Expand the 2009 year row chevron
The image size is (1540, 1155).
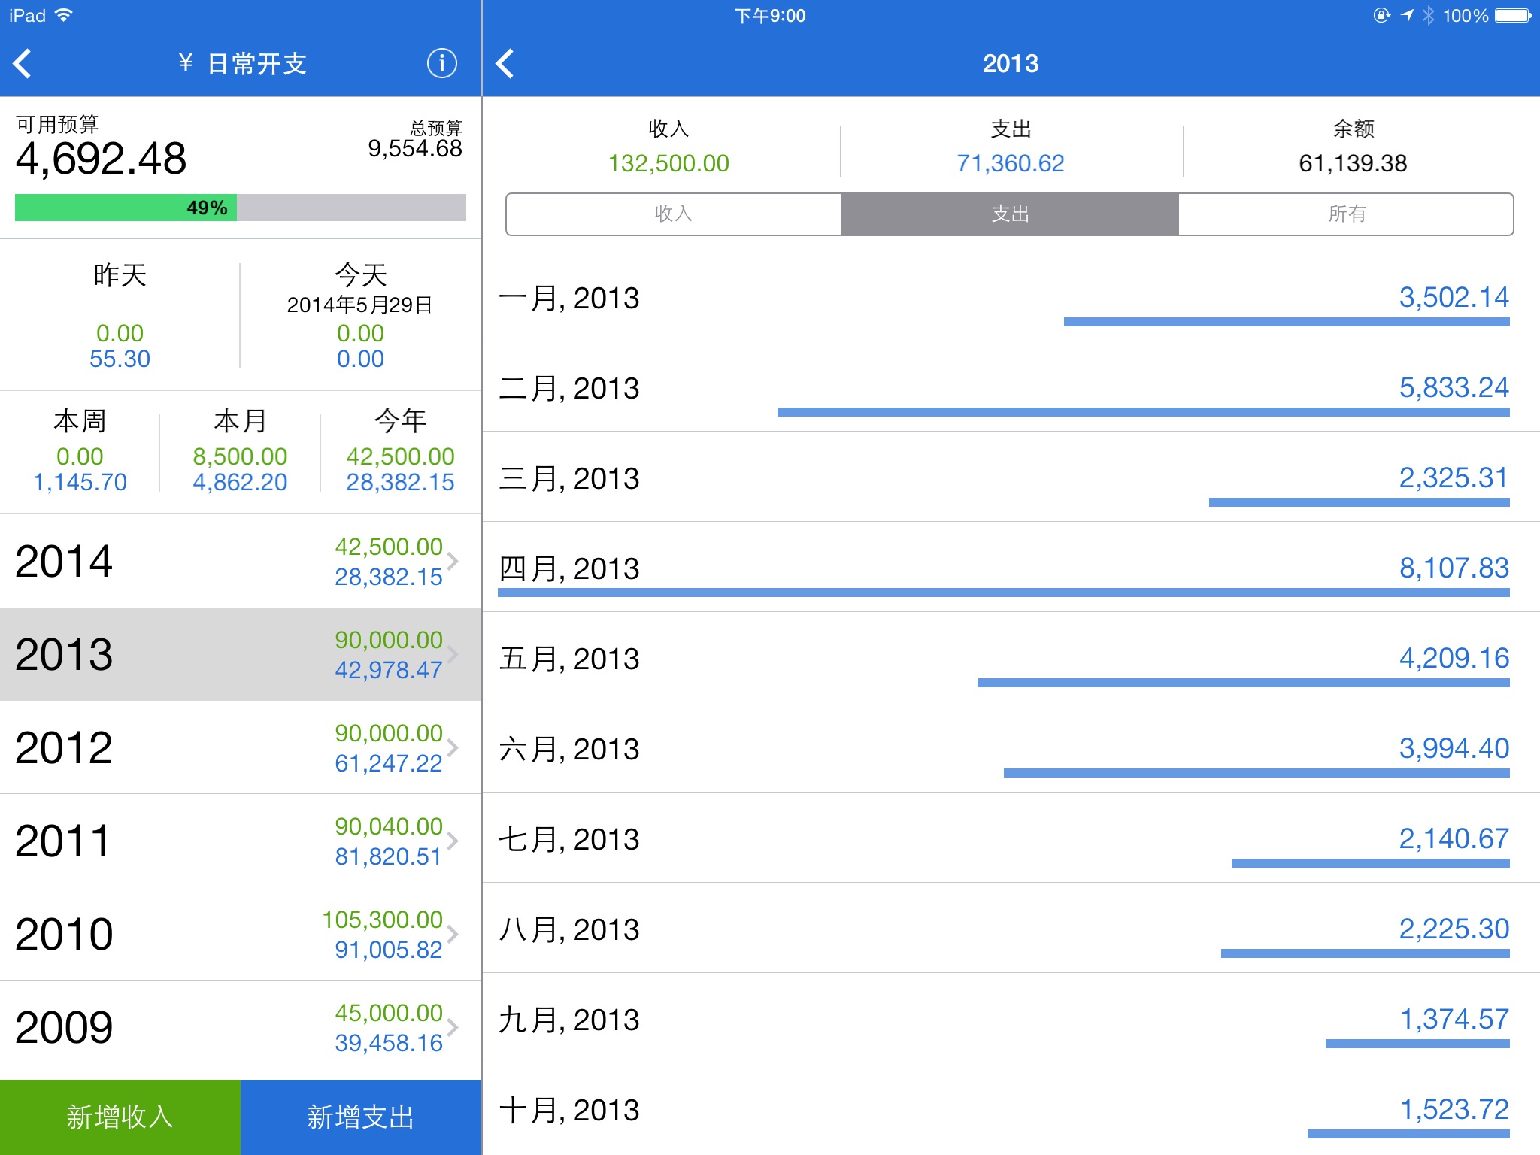[453, 1027]
